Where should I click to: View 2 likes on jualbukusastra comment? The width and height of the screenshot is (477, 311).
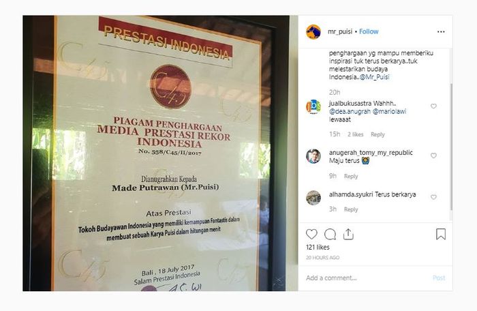(355, 134)
